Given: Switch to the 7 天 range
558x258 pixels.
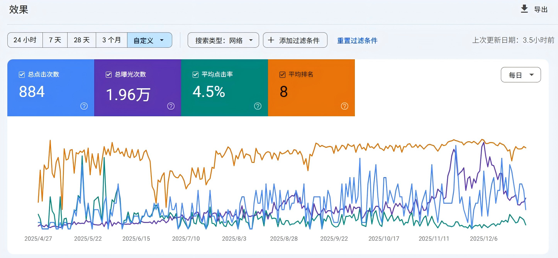Looking at the screenshot, I should tap(55, 40).
